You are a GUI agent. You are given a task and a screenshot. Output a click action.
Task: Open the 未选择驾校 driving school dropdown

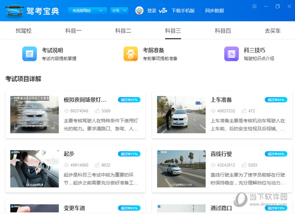point(88,10)
